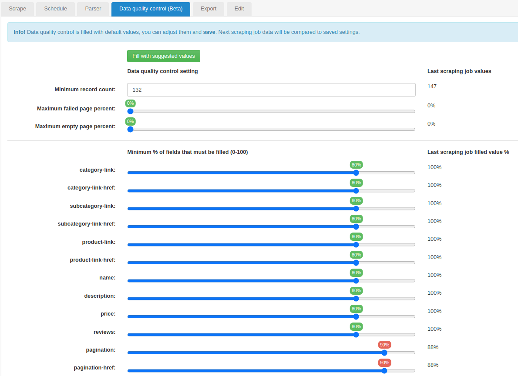Adjust the Maximum empty page percent slider

tap(130, 129)
